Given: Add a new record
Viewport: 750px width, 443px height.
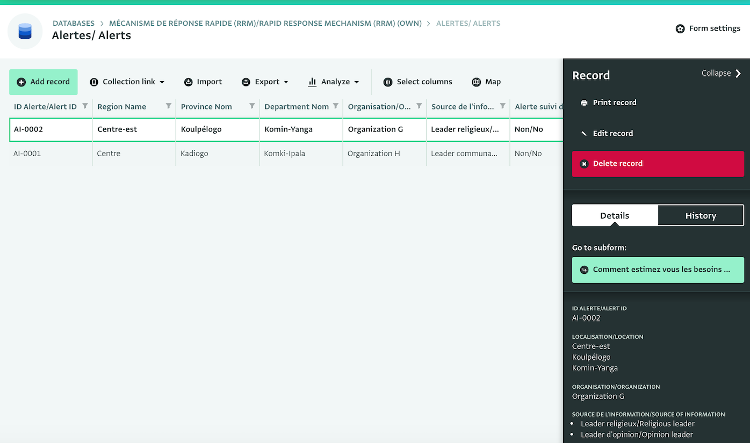Looking at the screenshot, I should tap(44, 82).
